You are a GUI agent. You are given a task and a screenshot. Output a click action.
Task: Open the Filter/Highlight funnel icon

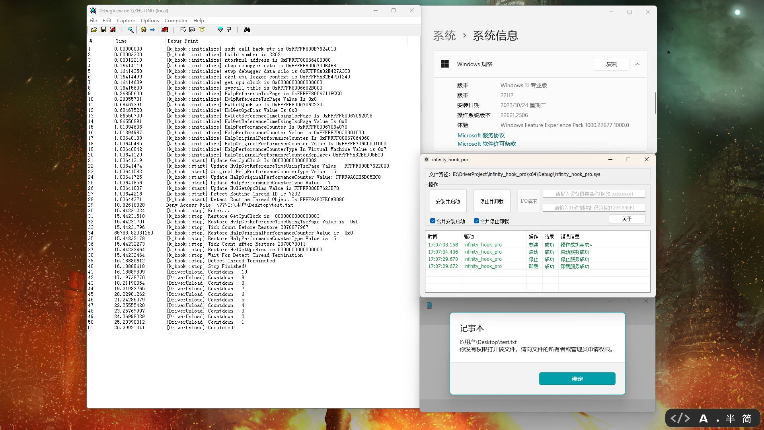tap(220, 30)
